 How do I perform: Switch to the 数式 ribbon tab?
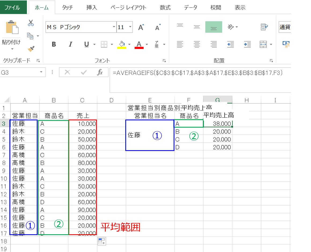click(x=165, y=8)
